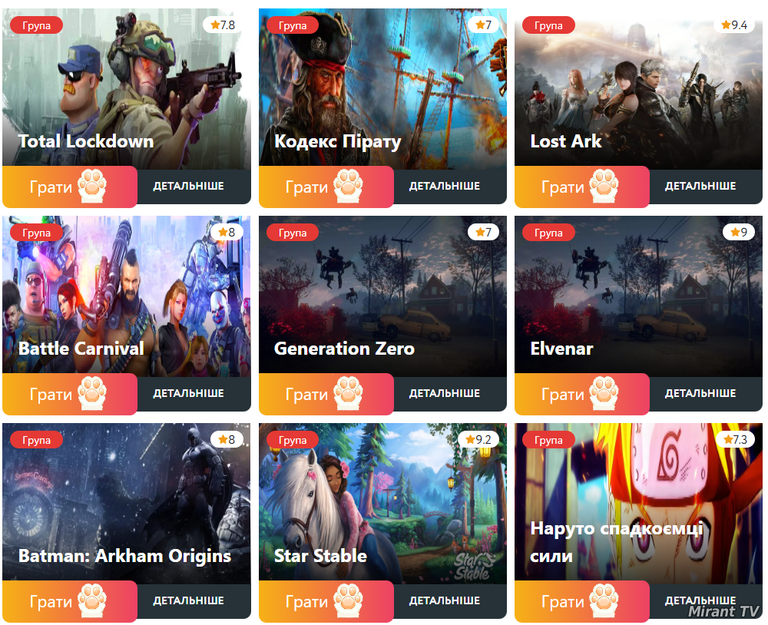The width and height of the screenshot is (768, 625).
Task: View ДЕТАЛЬНІШЕ for Battle Carnival
Action: click(189, 393)
